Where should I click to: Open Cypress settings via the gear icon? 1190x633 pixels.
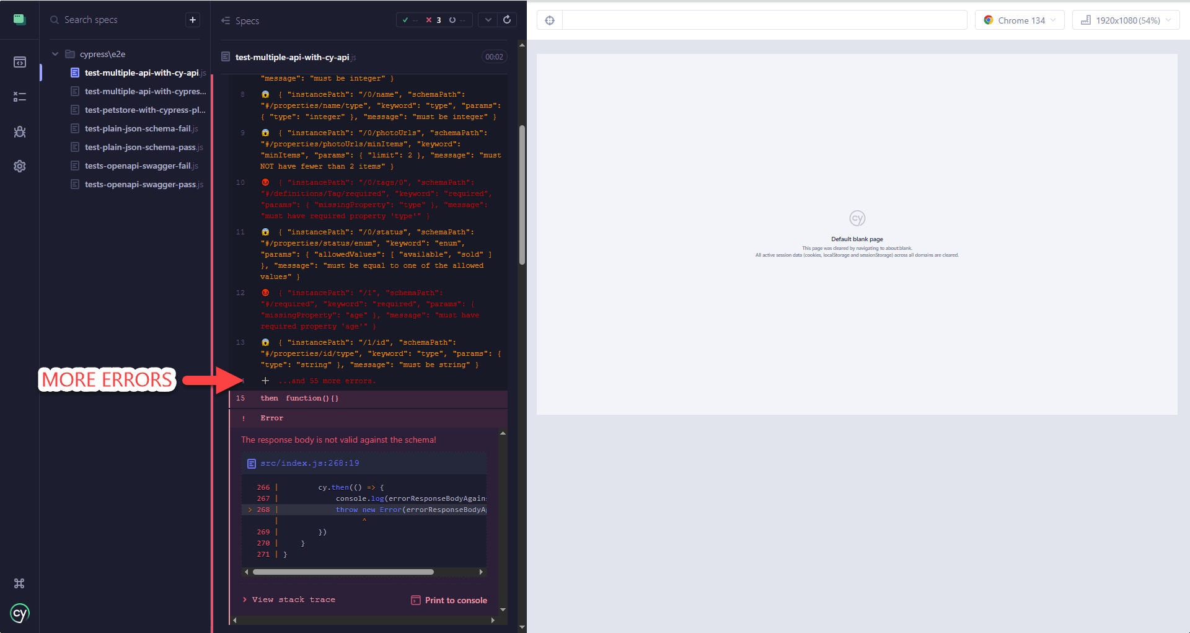click(19, 166)
